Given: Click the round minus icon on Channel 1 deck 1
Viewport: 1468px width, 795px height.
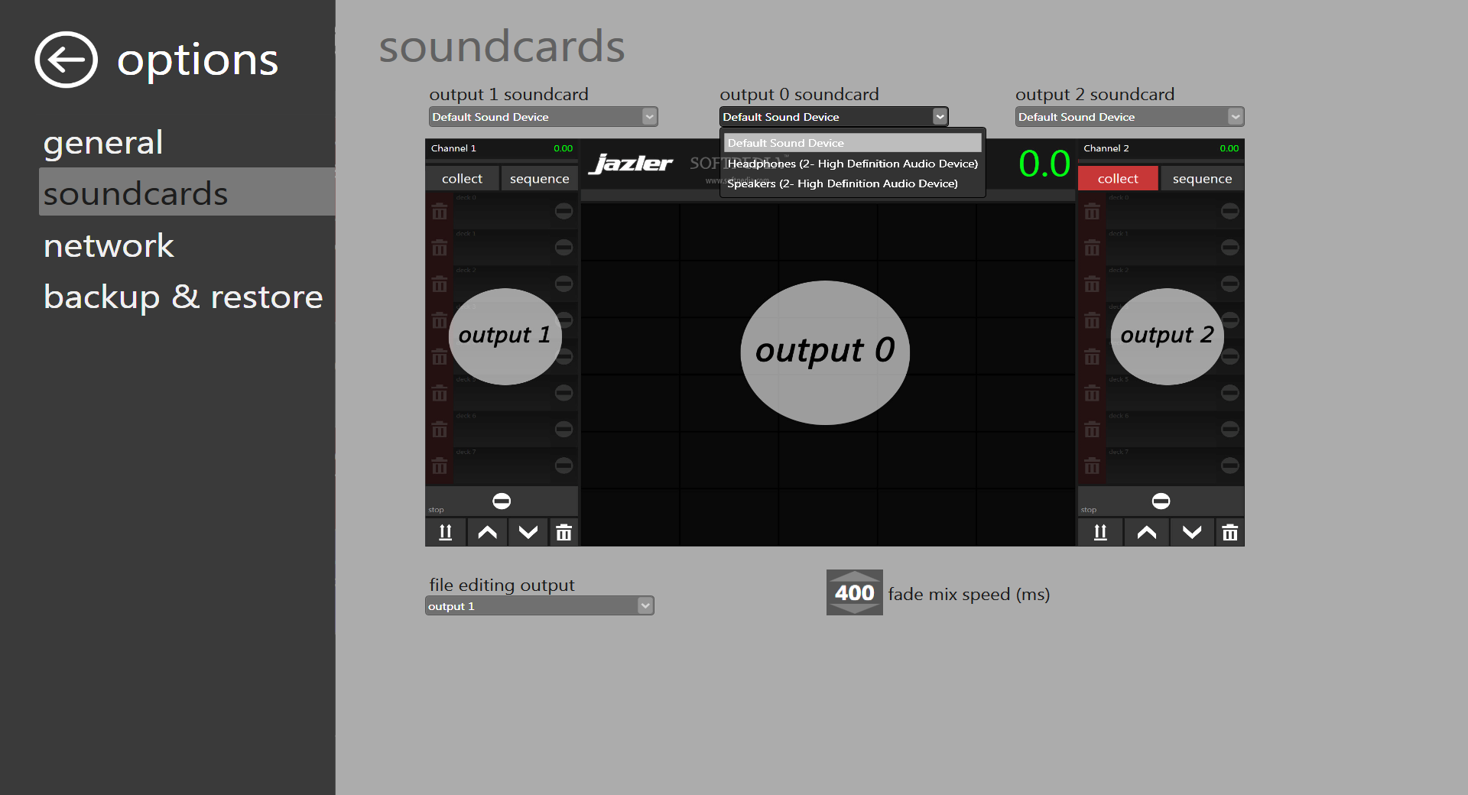Looking at the screenshot, I should tap(563, 247).
